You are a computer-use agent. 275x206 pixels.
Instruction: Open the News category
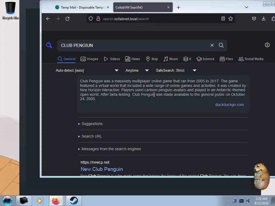click(x=133, y=59)
